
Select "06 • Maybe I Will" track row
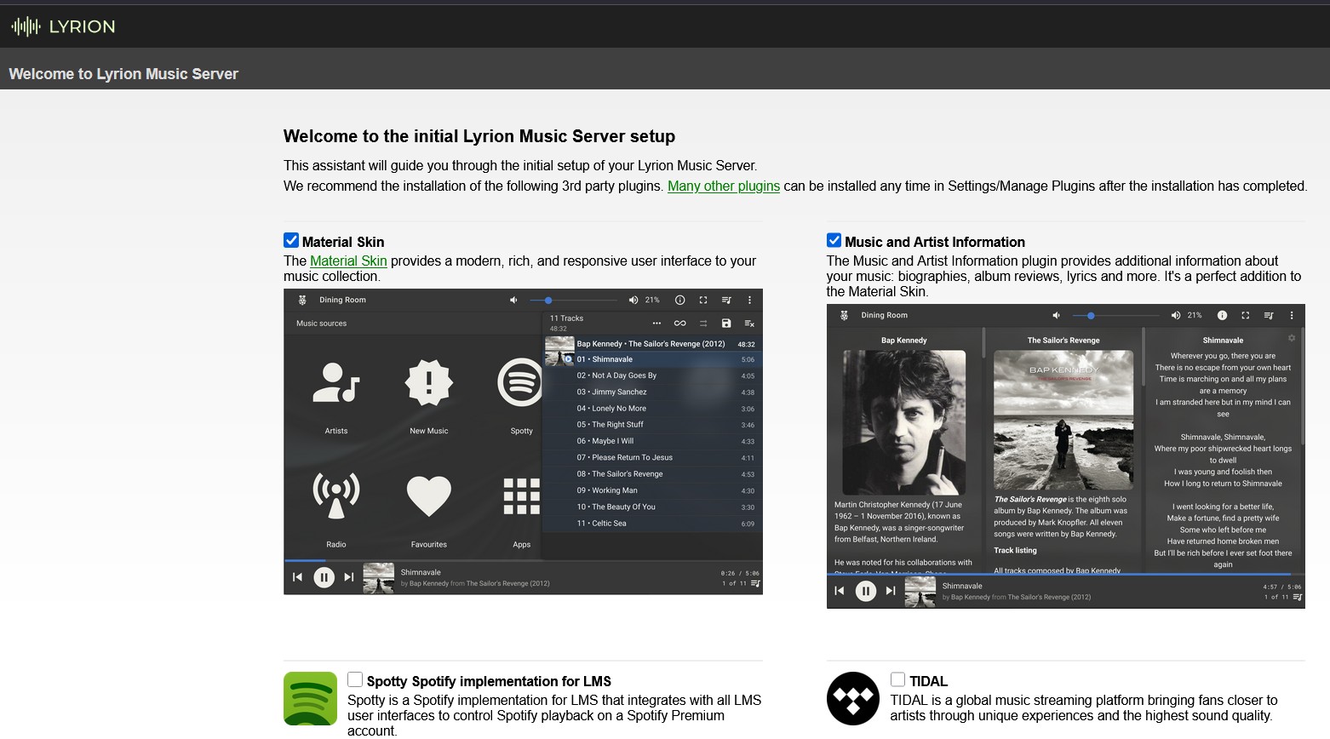click(x=652, y=441)
